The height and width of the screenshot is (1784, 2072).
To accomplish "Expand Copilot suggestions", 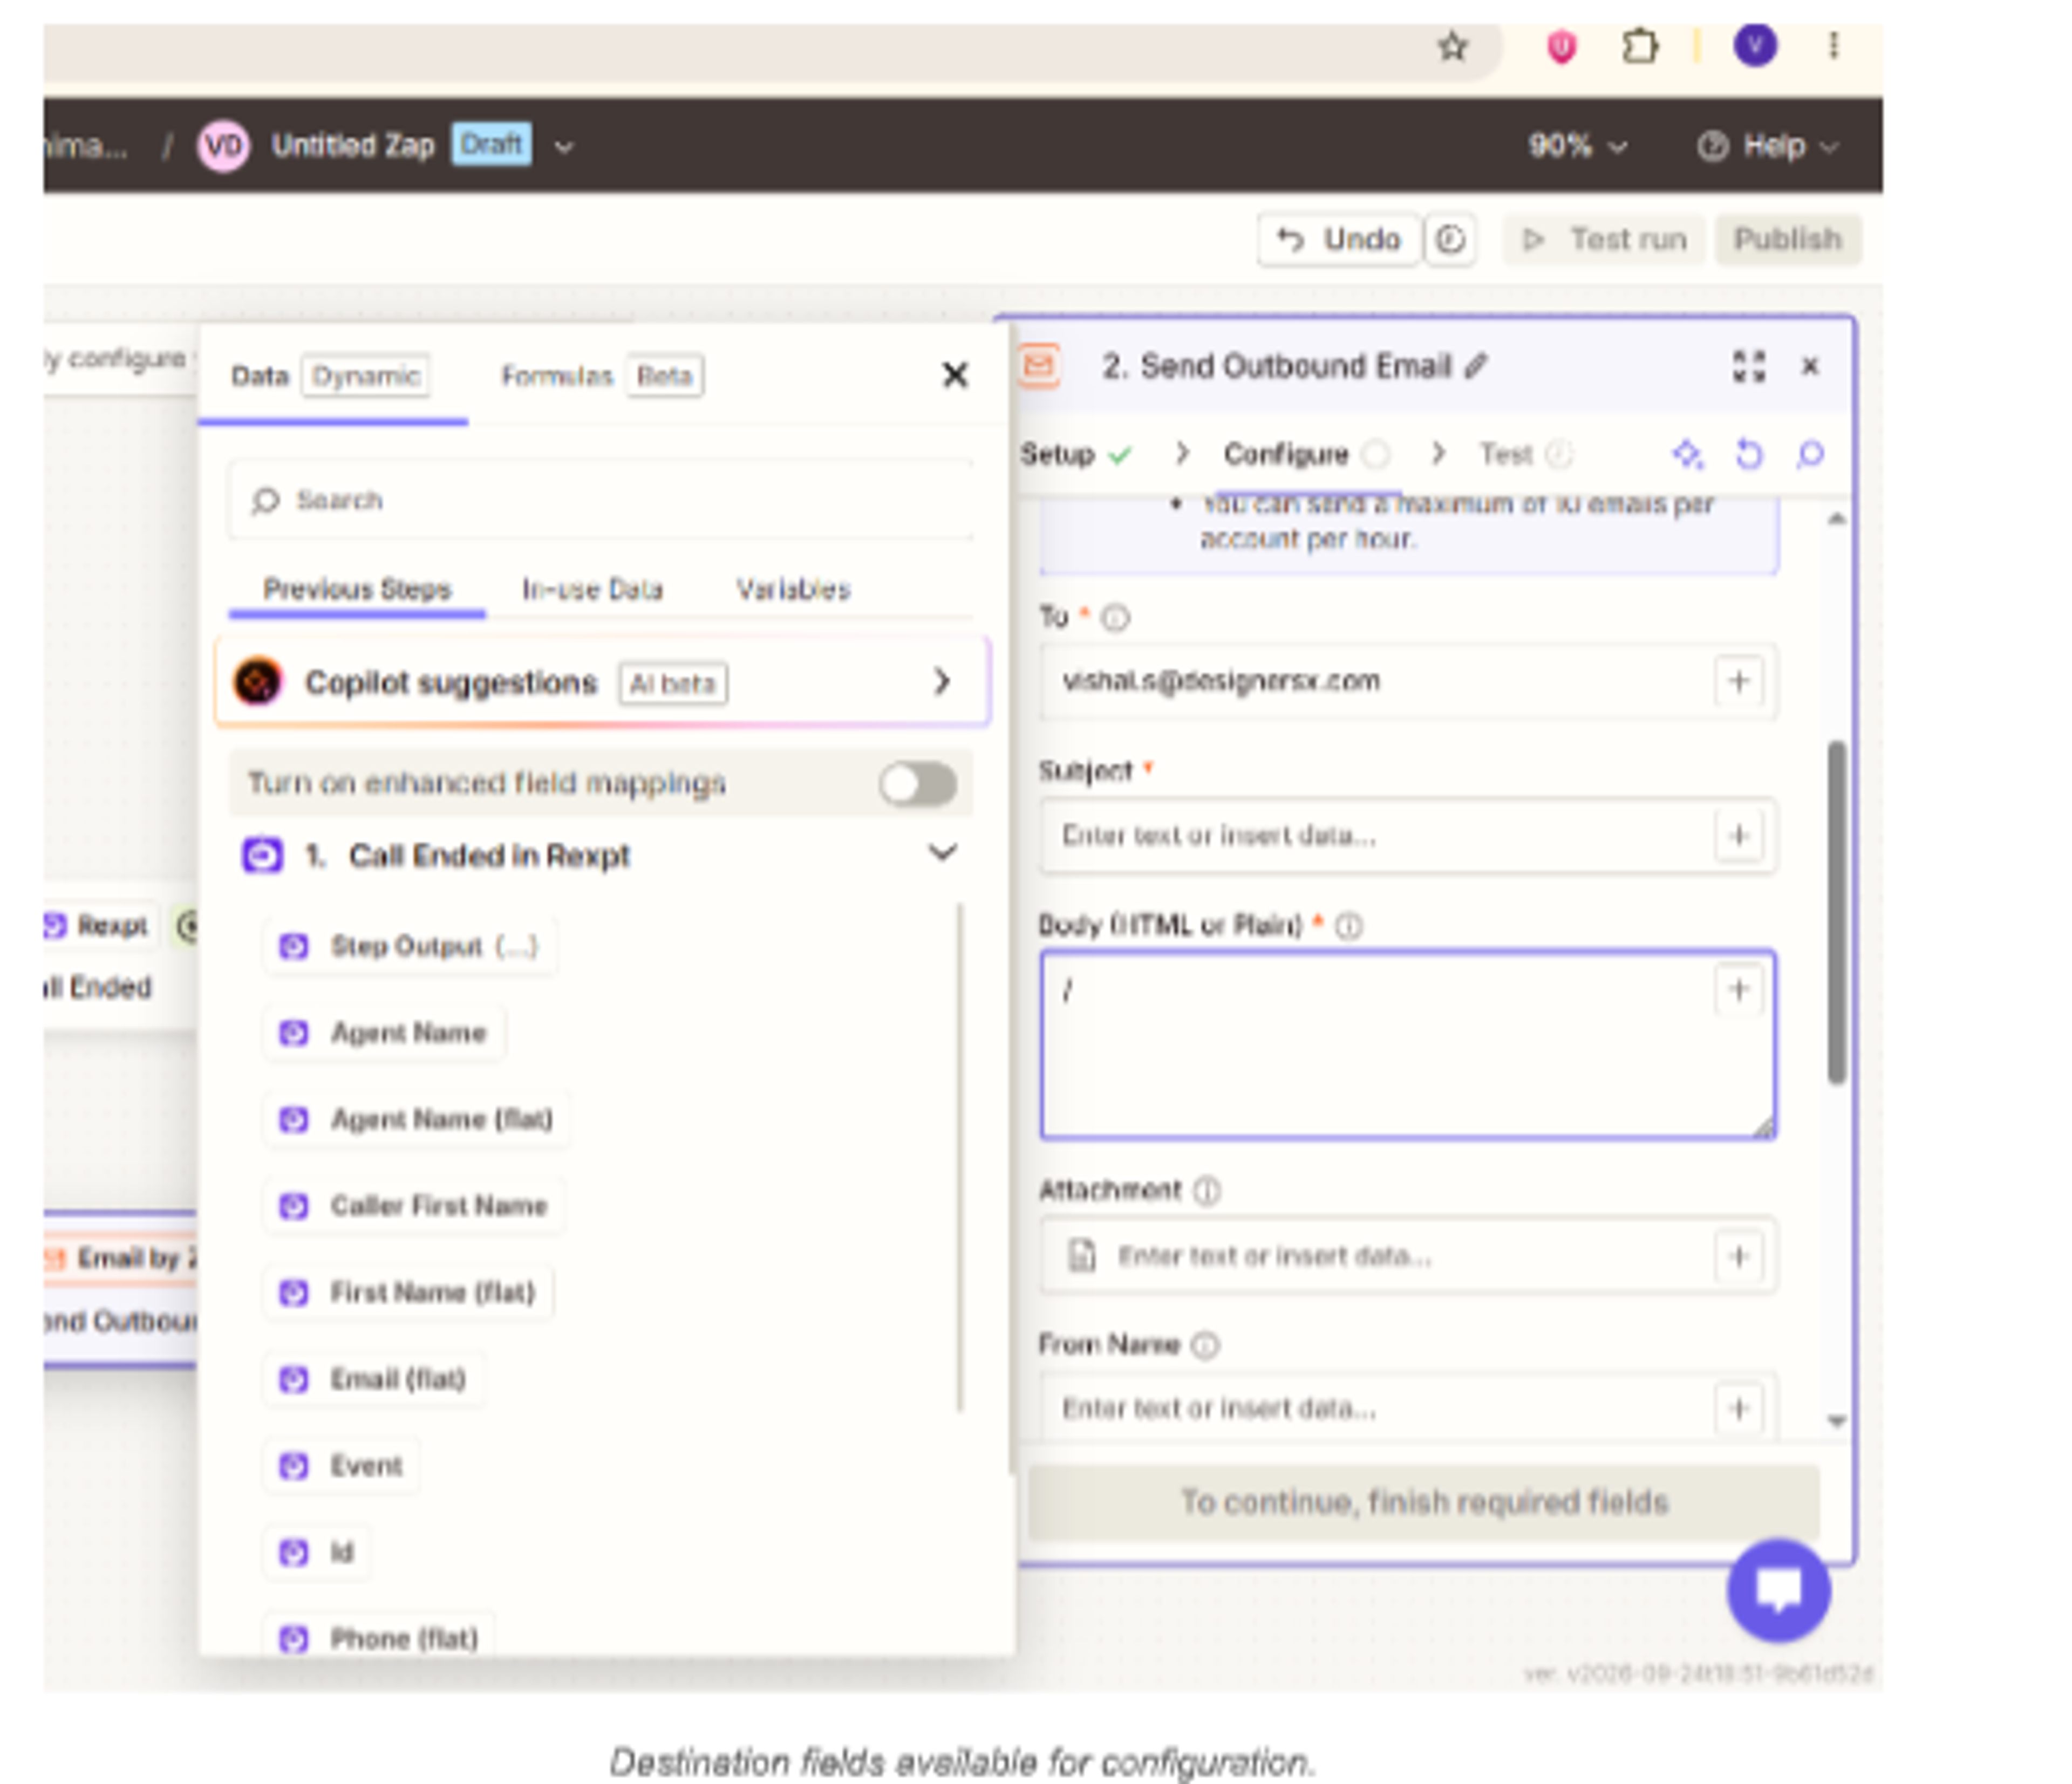I will click(603, 682).
